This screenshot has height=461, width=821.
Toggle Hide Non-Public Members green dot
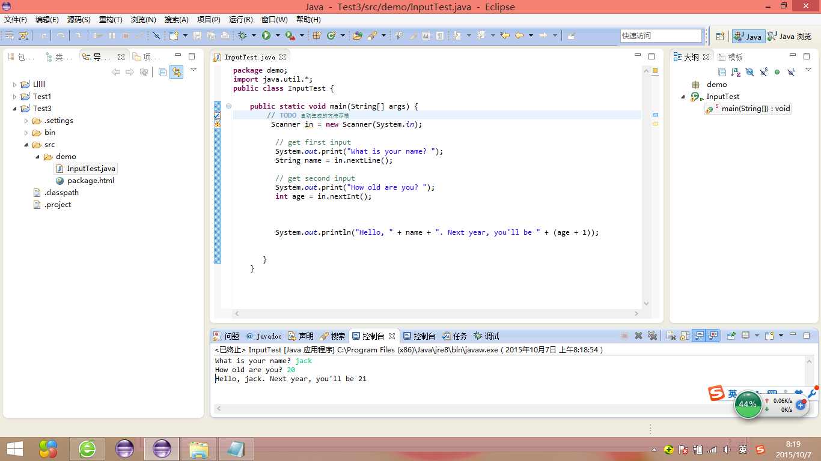[x=777, y=72]
